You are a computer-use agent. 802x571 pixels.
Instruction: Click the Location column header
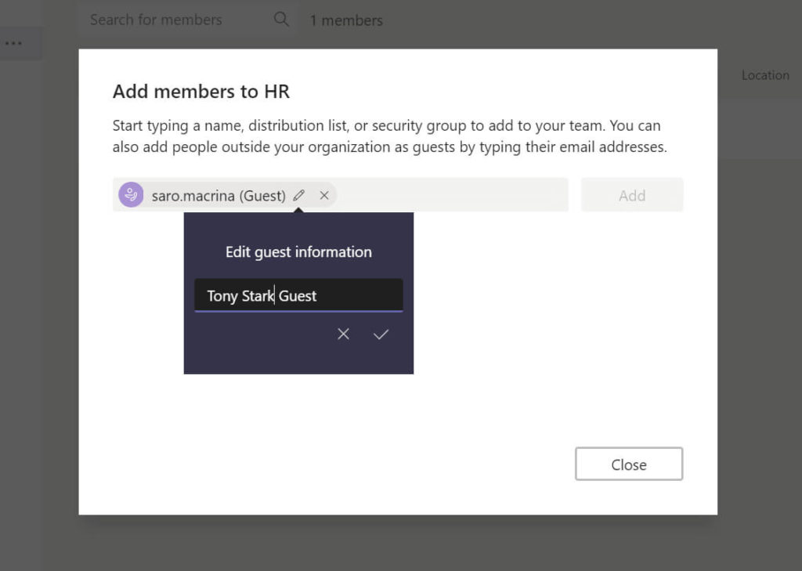click(x=765, y=75)
